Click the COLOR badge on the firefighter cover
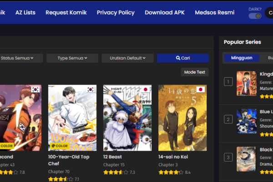The width and height of the screenshot is (273, 182). tap(7, 146)
